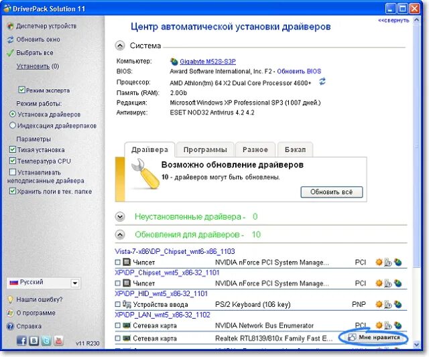Open Vista-7-x86\DP_Chipset_wnt6-x86_1103 pack link
Screen dimensions: 429x357
[x=174, y=251]
